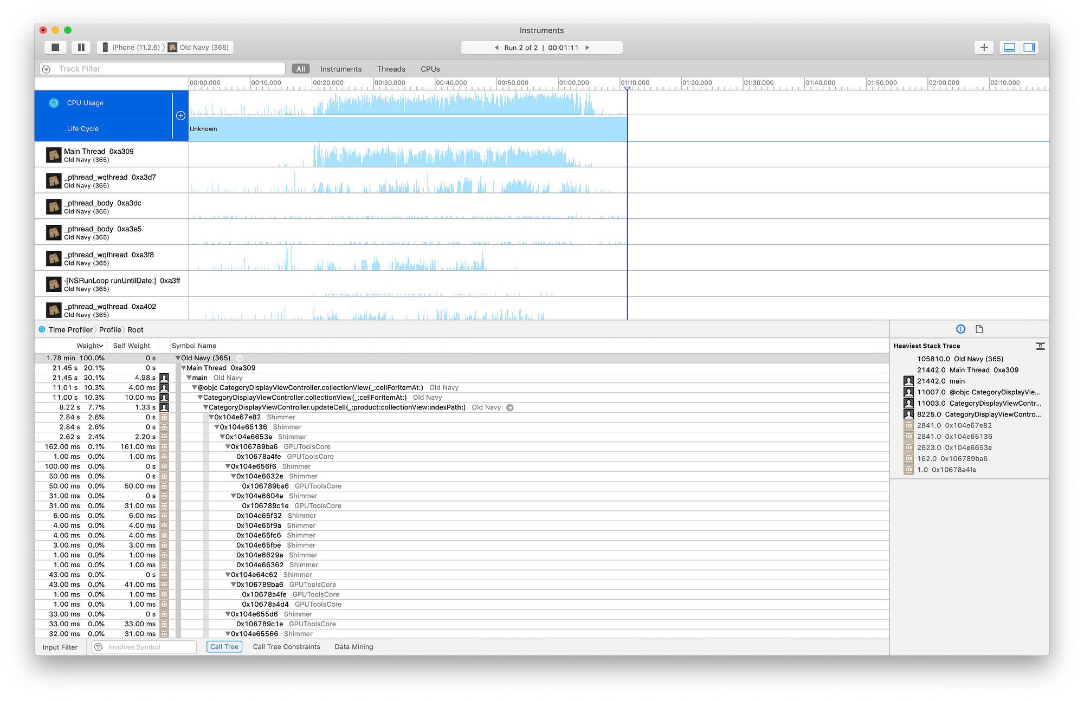Image resolution: width=1084 pixels, height=701 pixels.
Task: Click the Symbol Name column header
Action: pyautogui.click(x=194, y=346)
